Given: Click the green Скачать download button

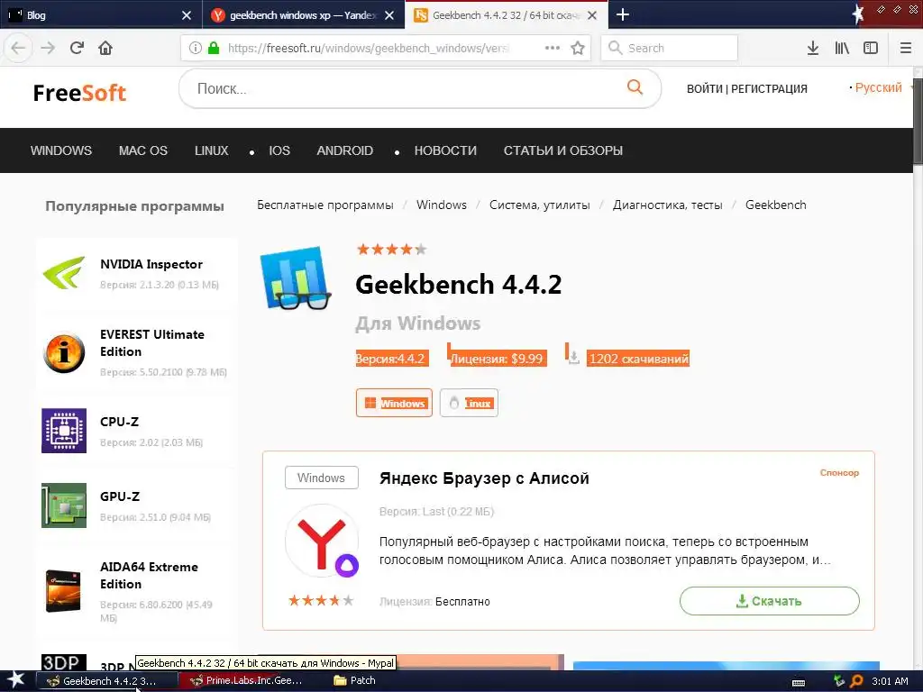Looking at the screenshot, I should pyautogui.click(x=770, y=601).
